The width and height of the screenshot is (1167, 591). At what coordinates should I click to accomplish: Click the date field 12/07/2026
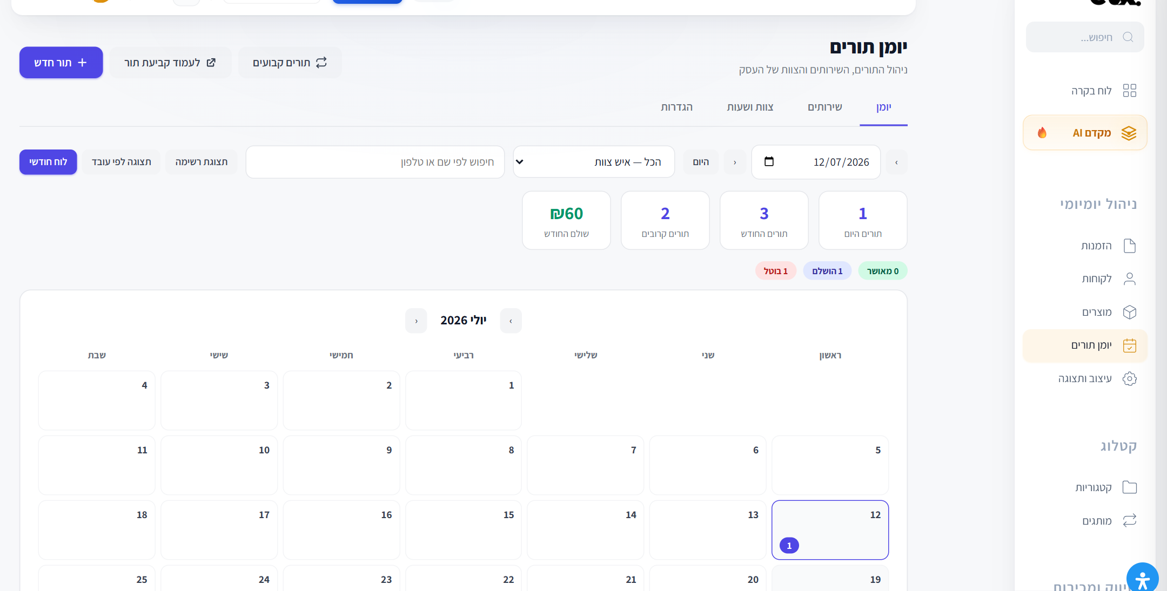point(816,162)
